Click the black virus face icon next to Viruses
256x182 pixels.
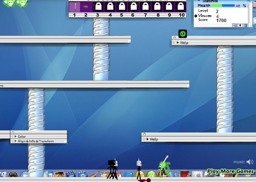196,16
